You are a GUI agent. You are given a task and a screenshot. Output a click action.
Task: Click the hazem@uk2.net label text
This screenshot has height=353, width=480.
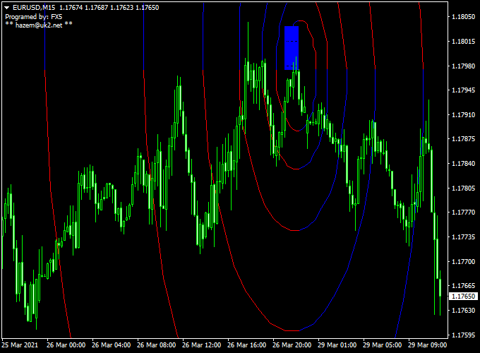pos(39,25)
